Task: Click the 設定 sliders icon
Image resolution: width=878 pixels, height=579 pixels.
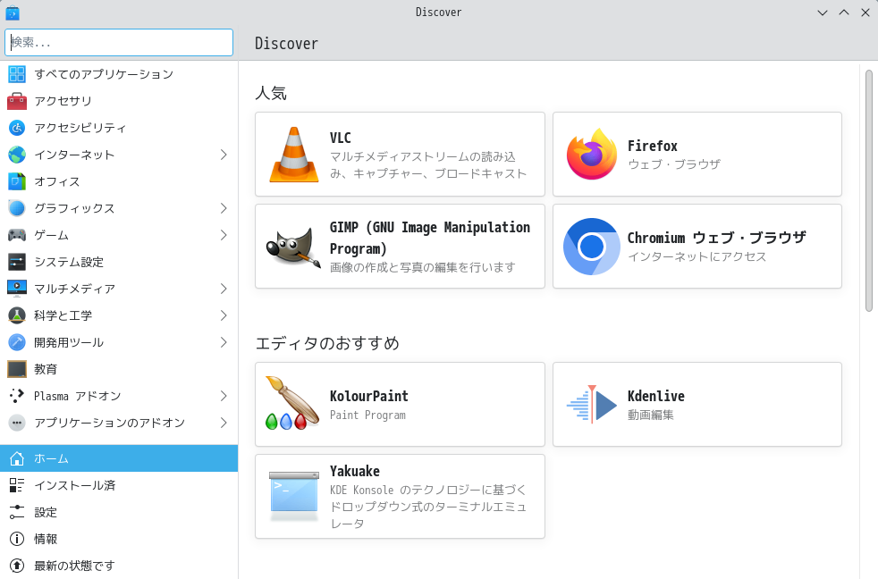Action: pos(17,512)
